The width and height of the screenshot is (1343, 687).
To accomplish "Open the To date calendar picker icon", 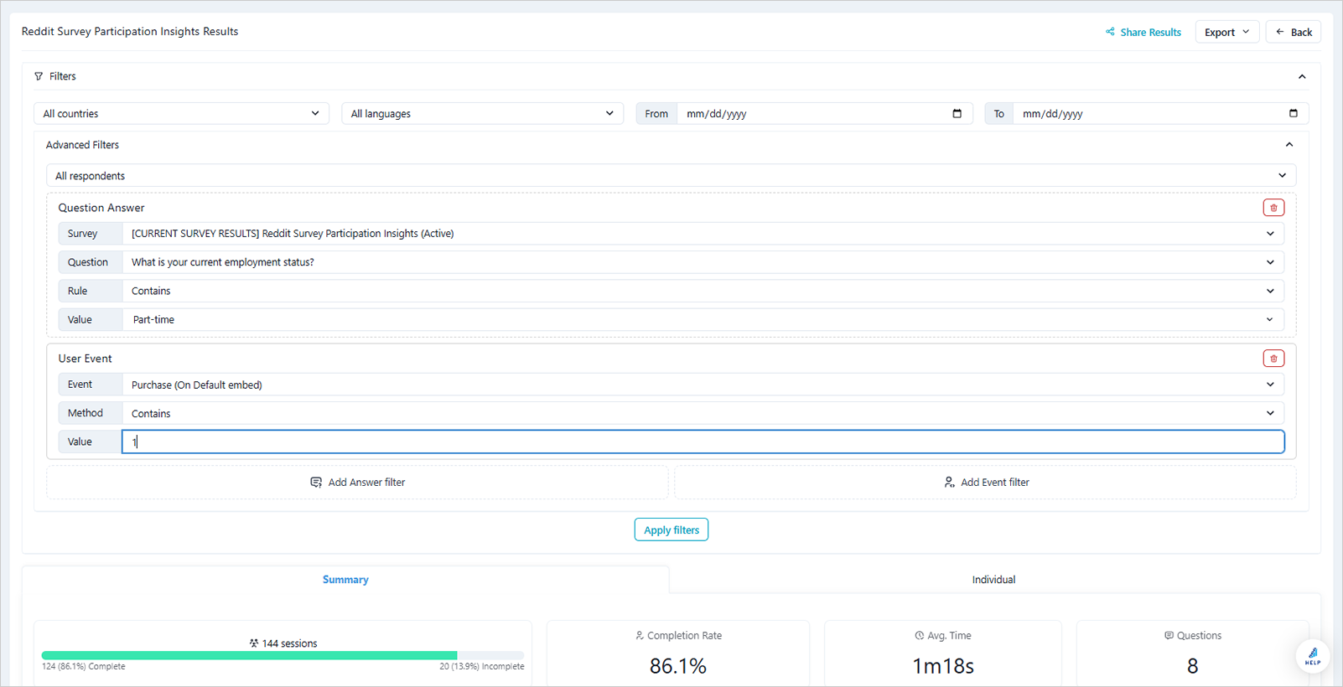I will (1294, 113).
